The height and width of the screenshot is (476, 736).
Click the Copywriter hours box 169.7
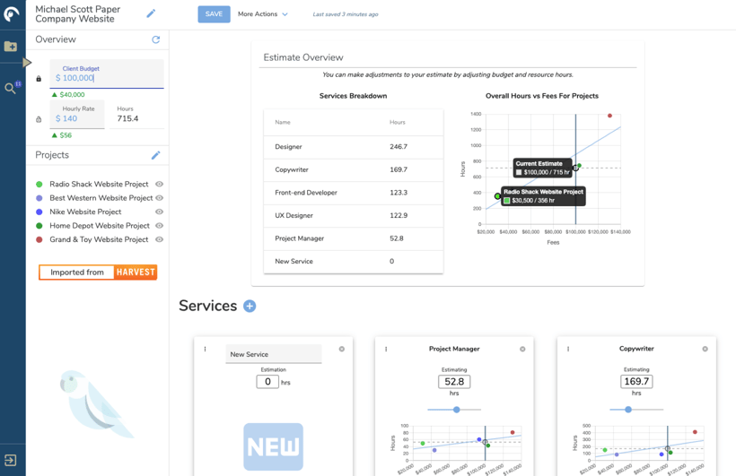point(636,382)
